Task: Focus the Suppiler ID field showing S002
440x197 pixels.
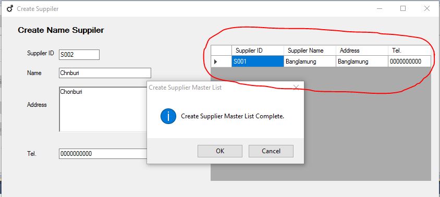Action: (79, 55)
